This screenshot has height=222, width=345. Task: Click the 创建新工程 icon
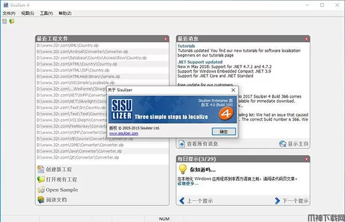tap(41, 169)
